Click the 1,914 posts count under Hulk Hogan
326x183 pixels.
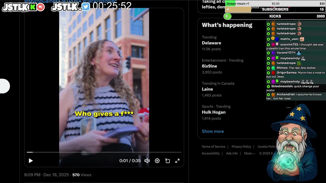[x=211, y=118]
